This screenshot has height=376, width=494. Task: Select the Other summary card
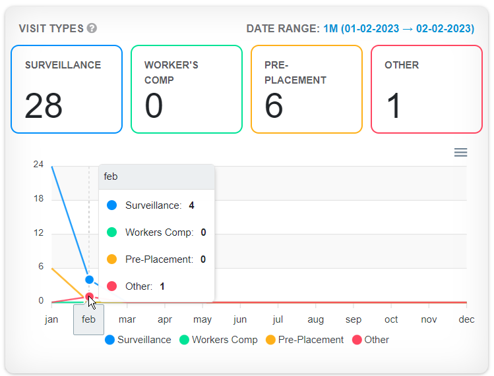point(427,90)
